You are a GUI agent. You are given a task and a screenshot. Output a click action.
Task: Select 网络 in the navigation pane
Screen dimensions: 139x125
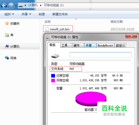13,58
